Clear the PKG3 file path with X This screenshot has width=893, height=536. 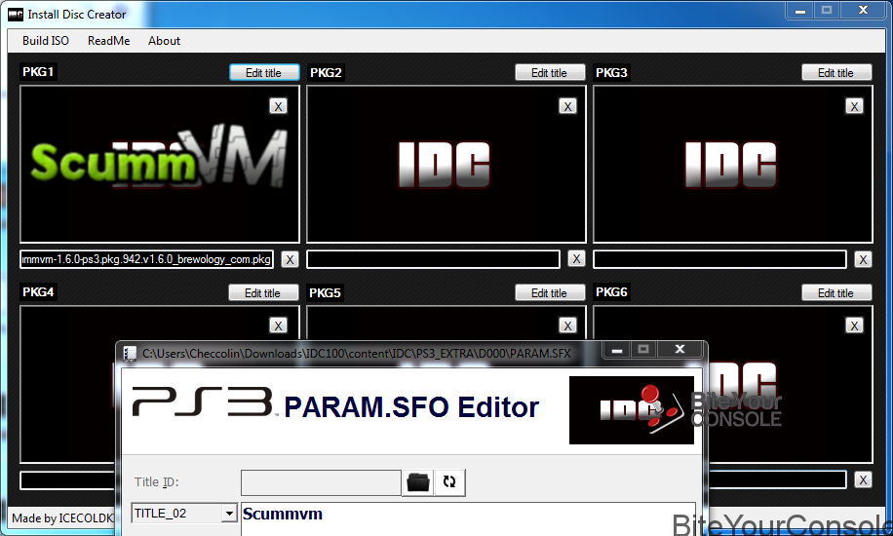863,259
